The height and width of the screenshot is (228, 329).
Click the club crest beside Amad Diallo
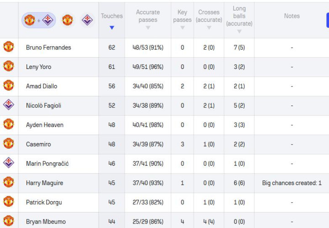(9, 86)
